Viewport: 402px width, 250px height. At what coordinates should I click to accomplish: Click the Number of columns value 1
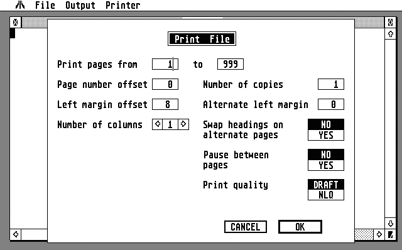[170, 124]
